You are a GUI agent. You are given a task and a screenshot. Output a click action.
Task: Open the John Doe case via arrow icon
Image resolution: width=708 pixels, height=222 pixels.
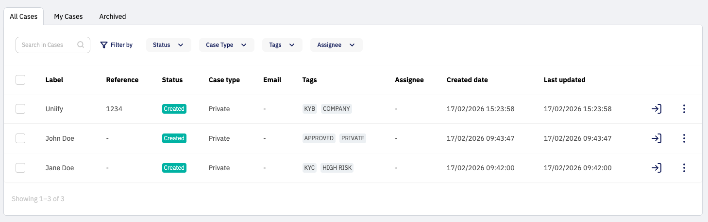click(656, 138)
